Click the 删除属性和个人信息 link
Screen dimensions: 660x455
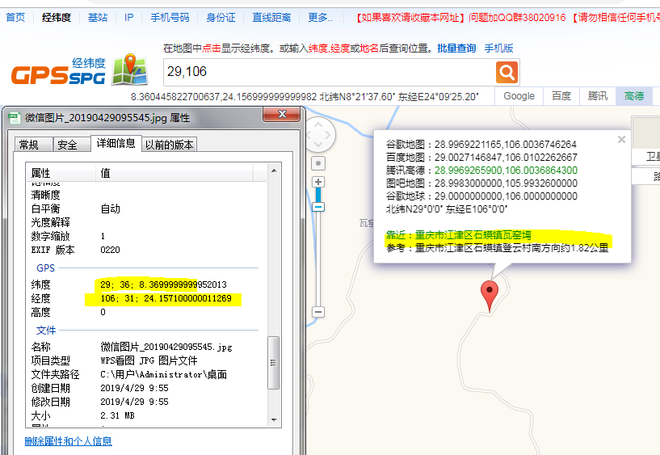click(68, 441)
